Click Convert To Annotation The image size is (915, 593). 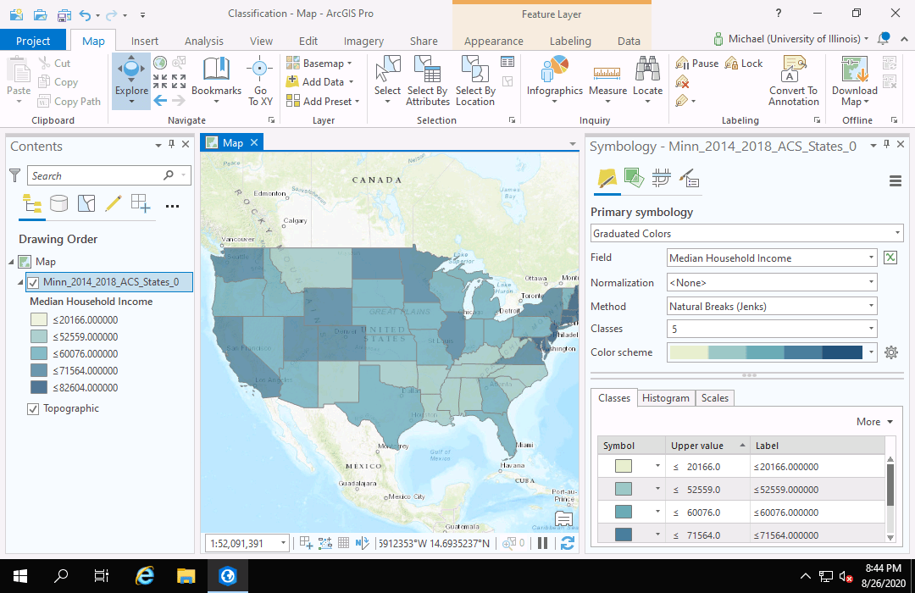pyautogui.click(x=793, y=81)
